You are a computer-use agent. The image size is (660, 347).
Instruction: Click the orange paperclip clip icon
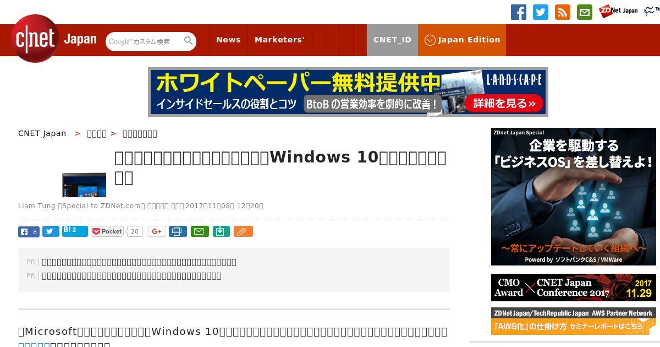243,231
